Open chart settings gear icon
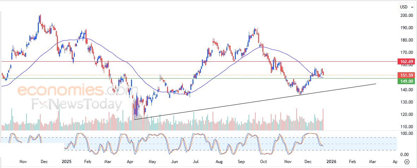This screenshot has height=168, width=417. 407,162
